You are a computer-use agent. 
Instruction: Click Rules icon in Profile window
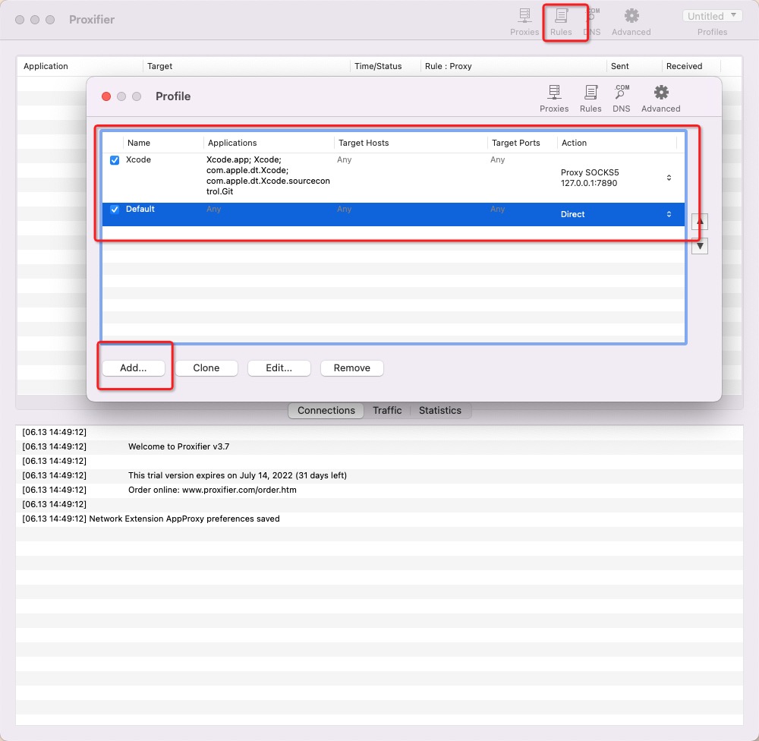pos(591,98)
